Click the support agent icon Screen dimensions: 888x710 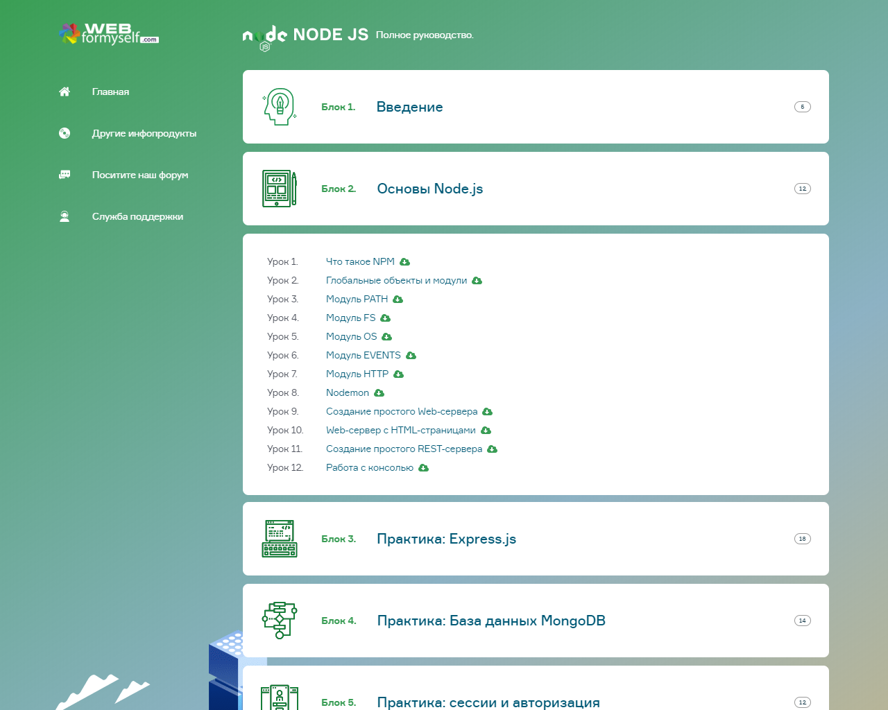(65, 216)
